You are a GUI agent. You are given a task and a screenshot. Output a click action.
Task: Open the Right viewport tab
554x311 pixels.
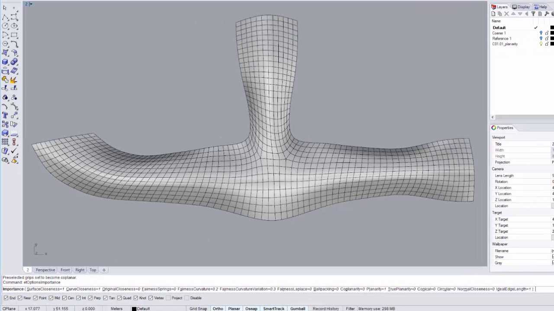pos(80,270)
